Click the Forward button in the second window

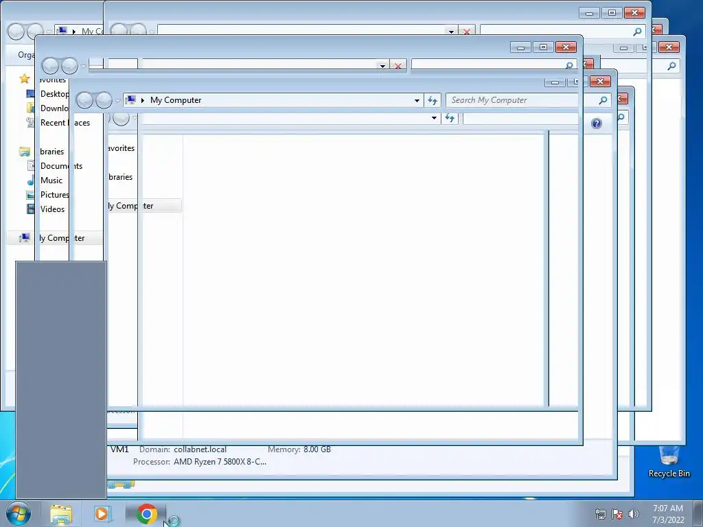69,66
